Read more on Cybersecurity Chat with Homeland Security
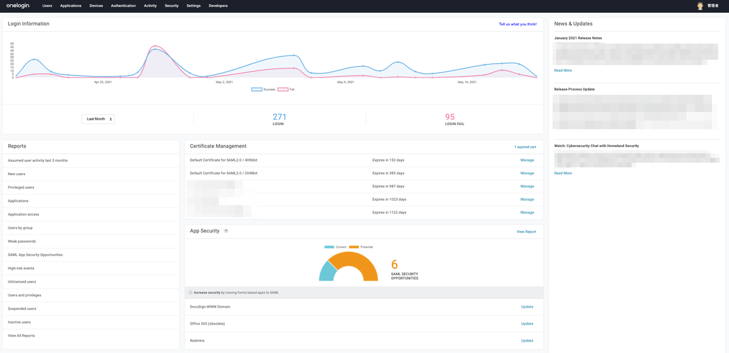 click(x=563, y=173)
